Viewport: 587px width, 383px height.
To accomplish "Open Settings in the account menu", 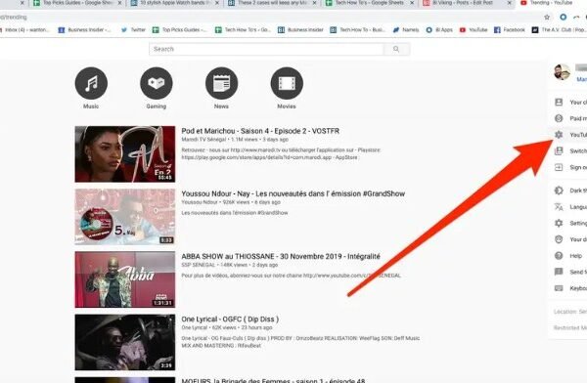I will click(x=569, y=223).
